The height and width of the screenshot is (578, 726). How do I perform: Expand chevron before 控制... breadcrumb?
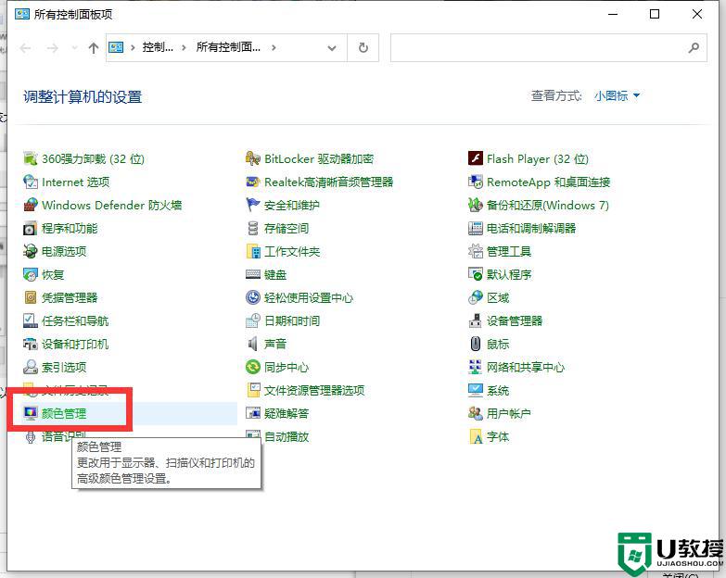click(x=133, y=47)
